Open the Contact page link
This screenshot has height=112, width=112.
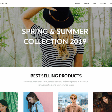pyautogui.click(x=103, y=3)
